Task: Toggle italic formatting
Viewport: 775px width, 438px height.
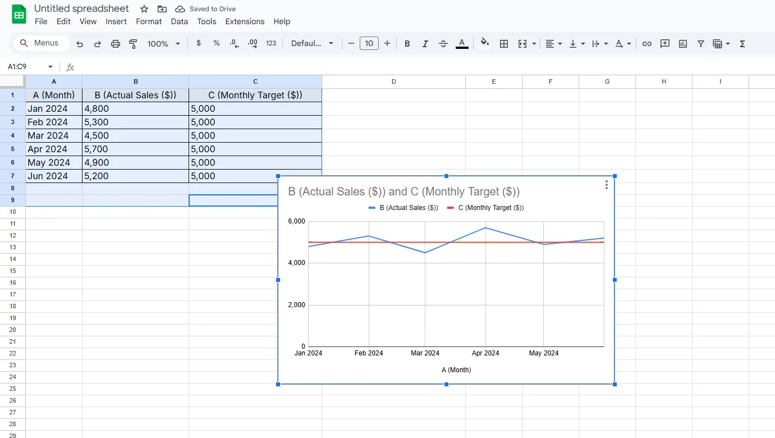Action: point(425,44)
